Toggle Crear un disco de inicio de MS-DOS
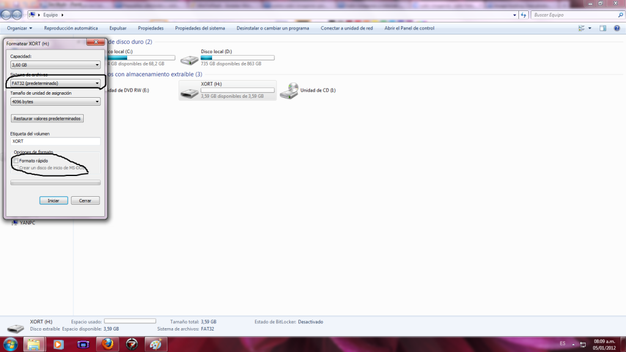 [16, 167]
